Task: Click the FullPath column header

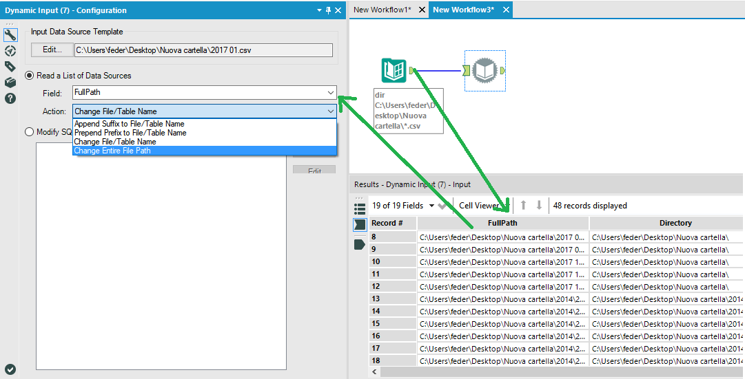Action: click(502, 223)
